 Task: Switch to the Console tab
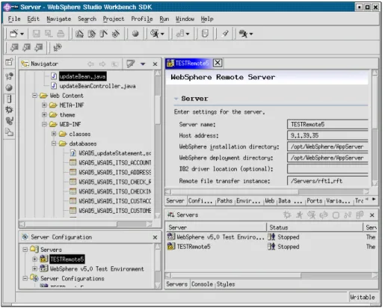point(202,284)
